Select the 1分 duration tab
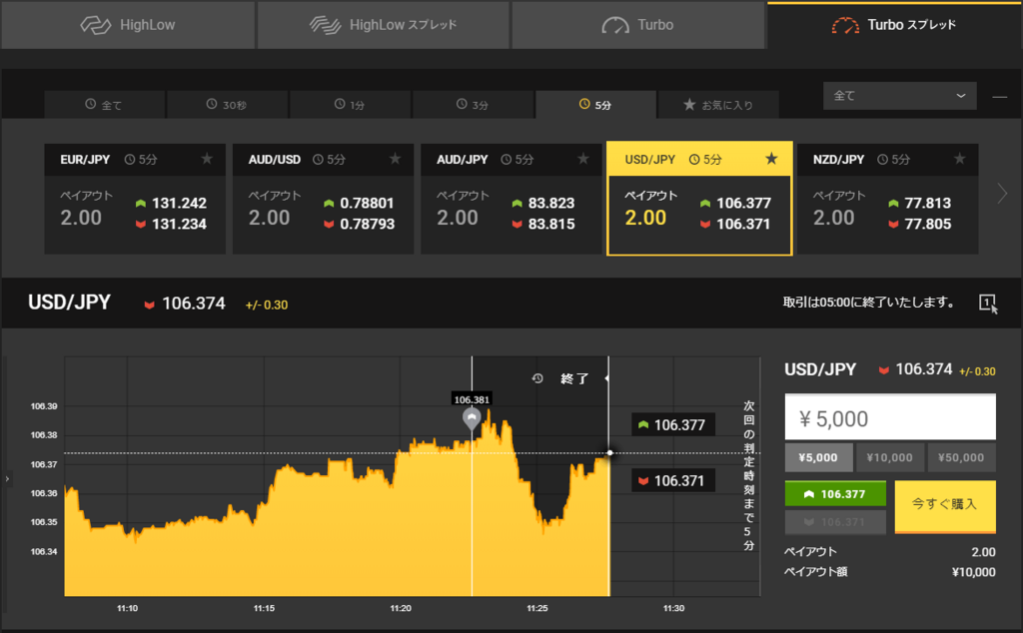Screen dimensions: 1023x633 point(350,104)
